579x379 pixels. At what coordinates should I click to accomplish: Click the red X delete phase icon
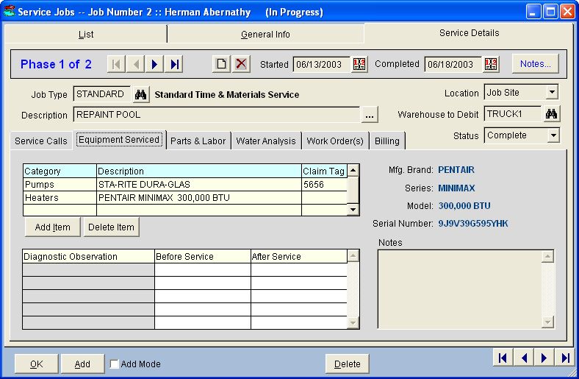(241, 64)
